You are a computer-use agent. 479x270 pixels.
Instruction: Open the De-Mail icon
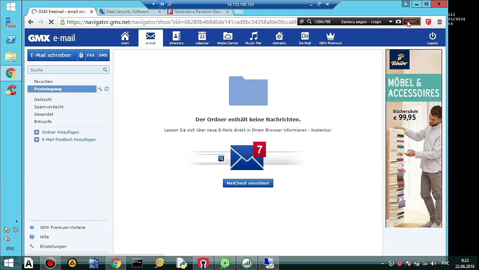click(x=305, y=38)
